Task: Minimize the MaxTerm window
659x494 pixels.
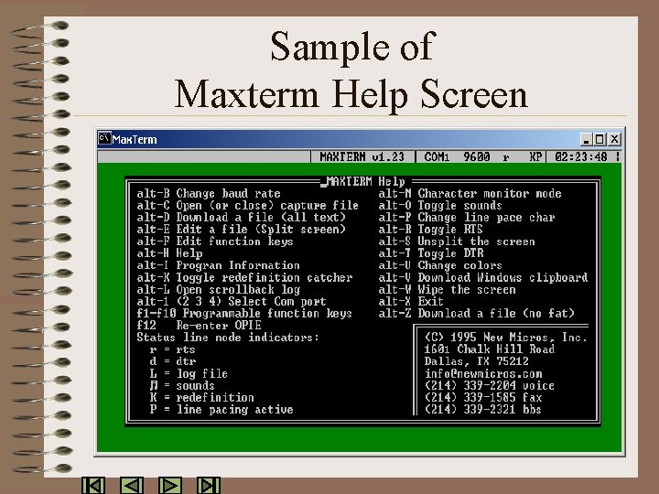Action: point(586,139)
